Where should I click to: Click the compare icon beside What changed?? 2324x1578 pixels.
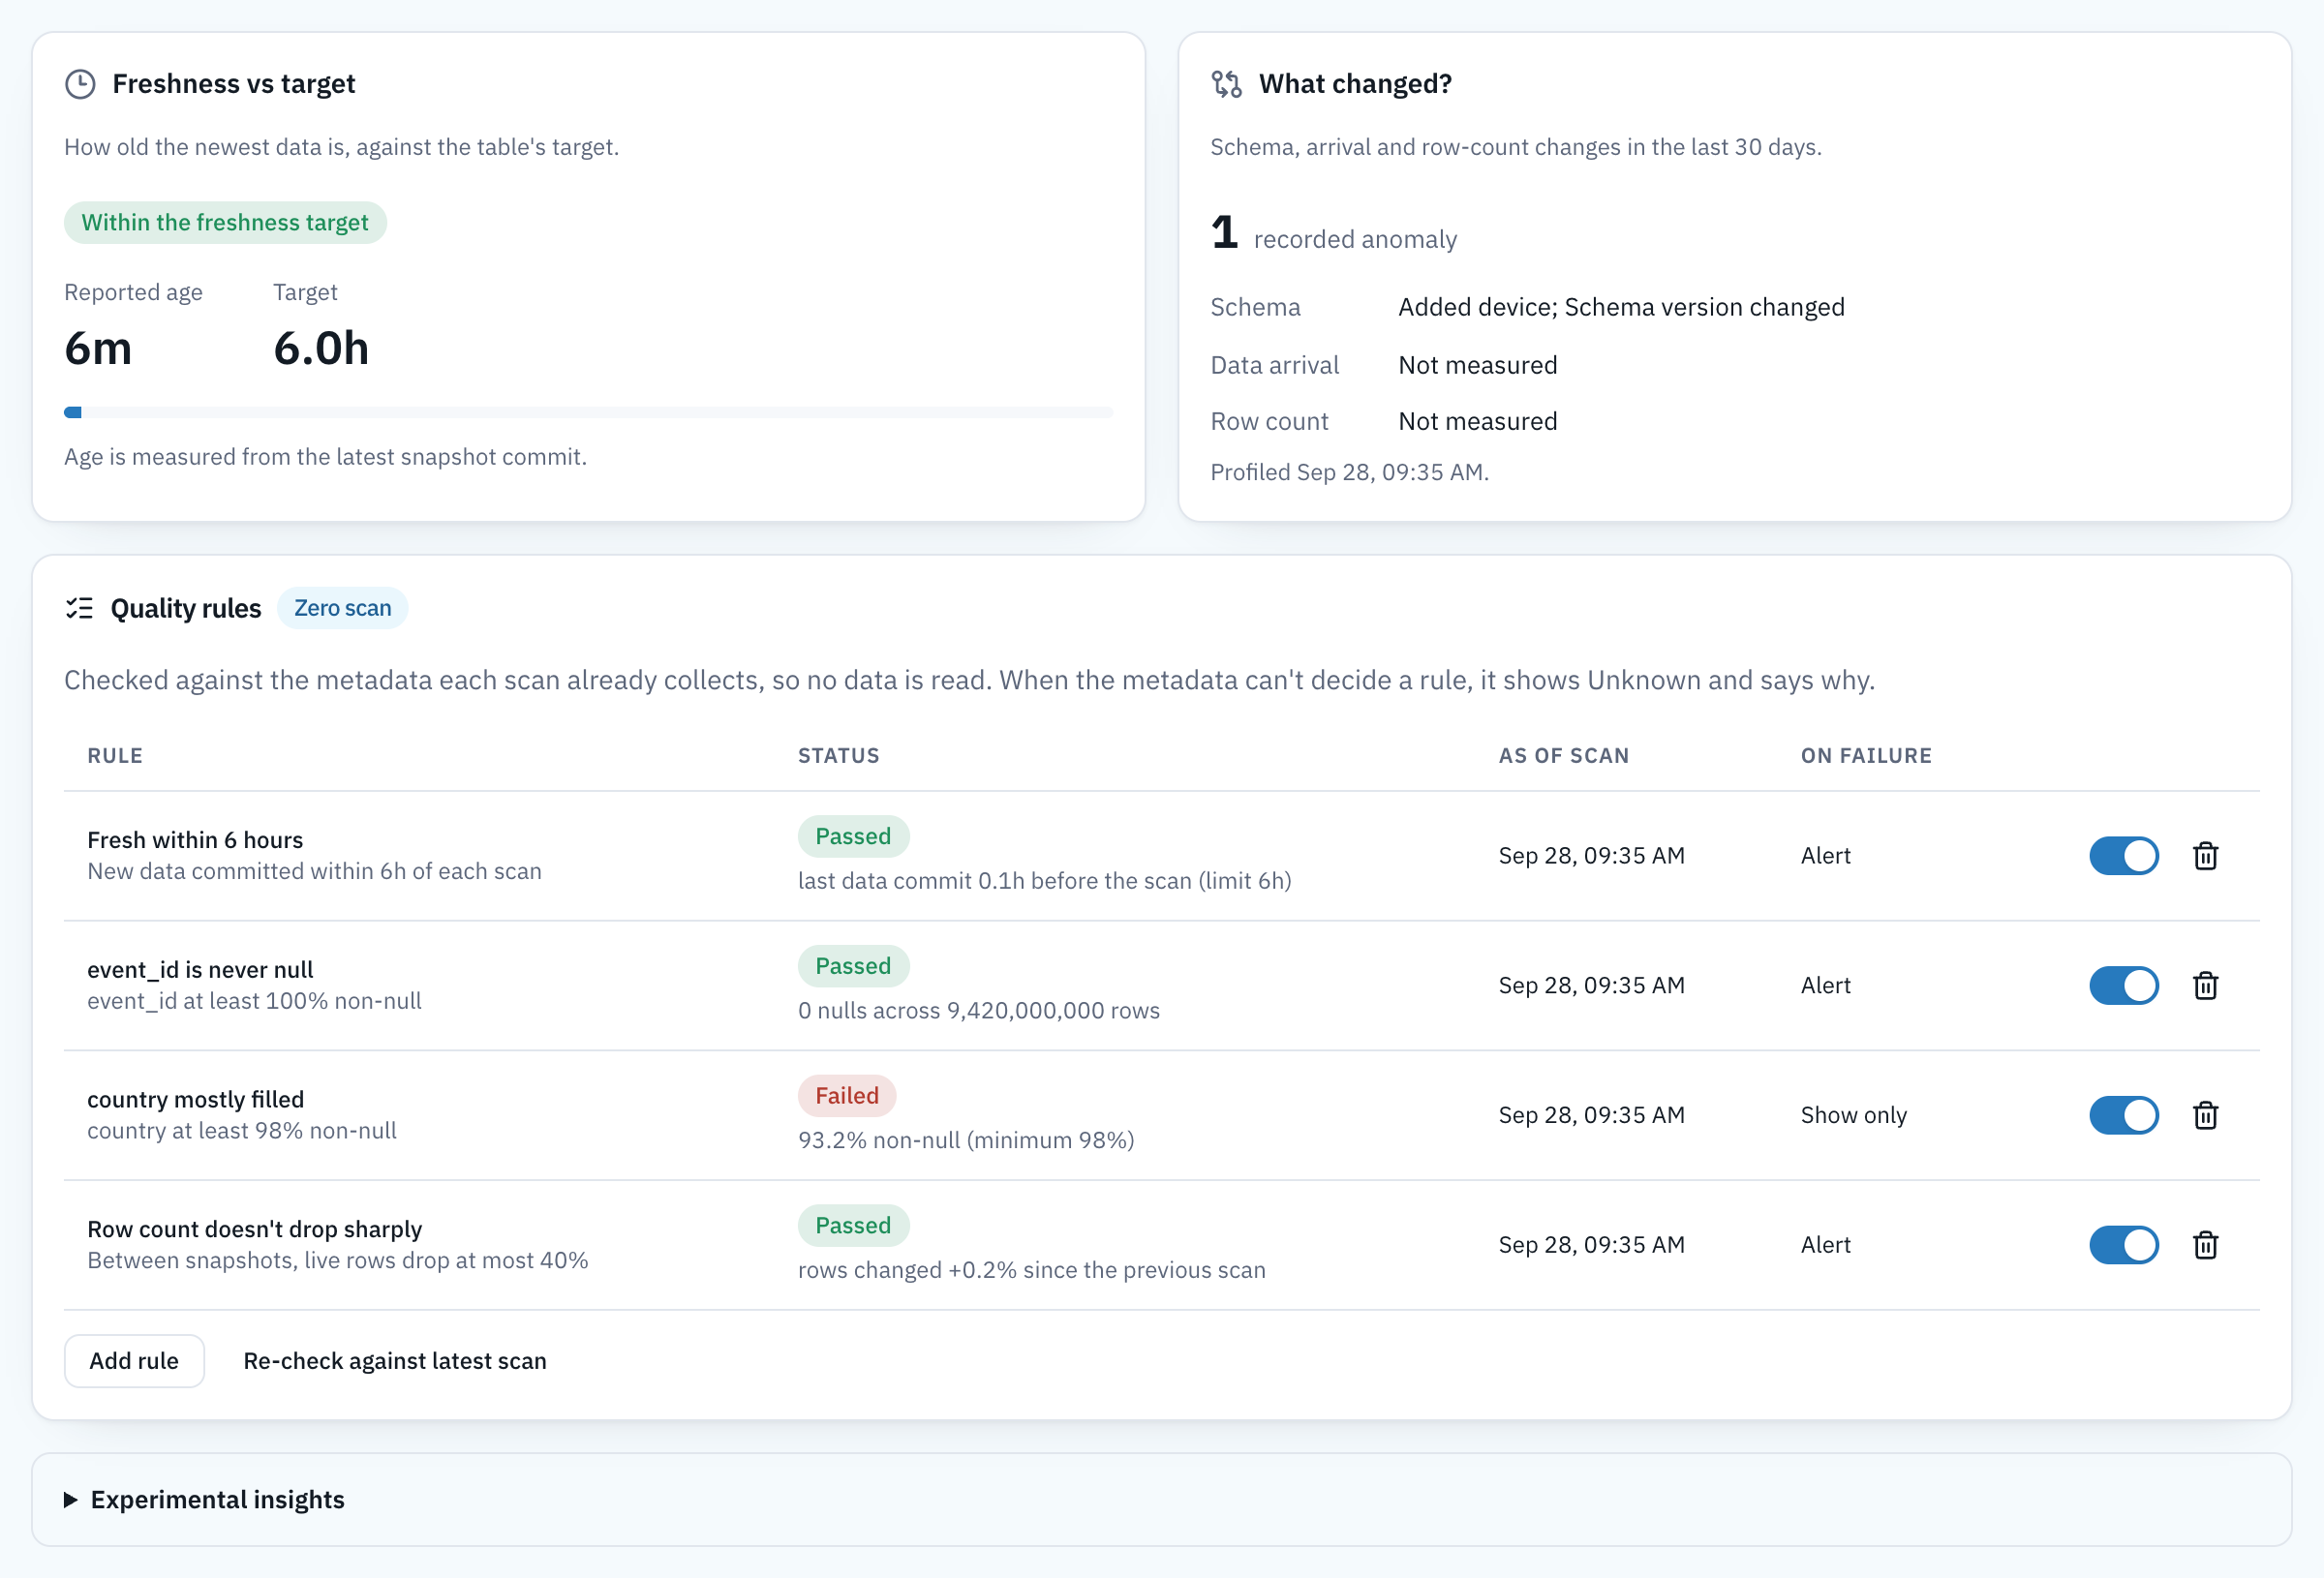tap(1226, 84)
